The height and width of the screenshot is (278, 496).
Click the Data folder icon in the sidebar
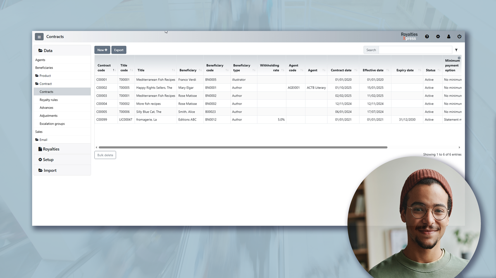coord(41,50)
